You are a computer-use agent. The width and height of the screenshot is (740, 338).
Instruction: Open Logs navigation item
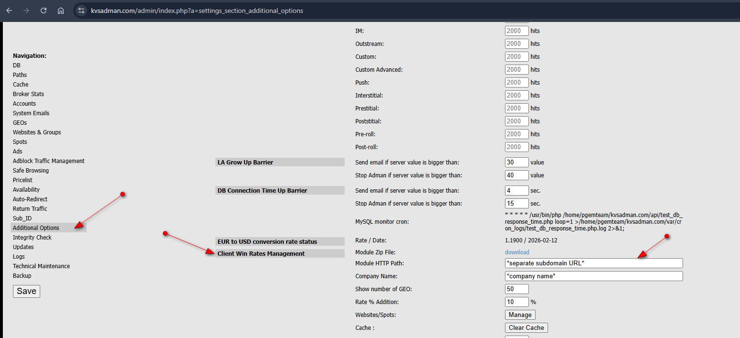[19, 257]
